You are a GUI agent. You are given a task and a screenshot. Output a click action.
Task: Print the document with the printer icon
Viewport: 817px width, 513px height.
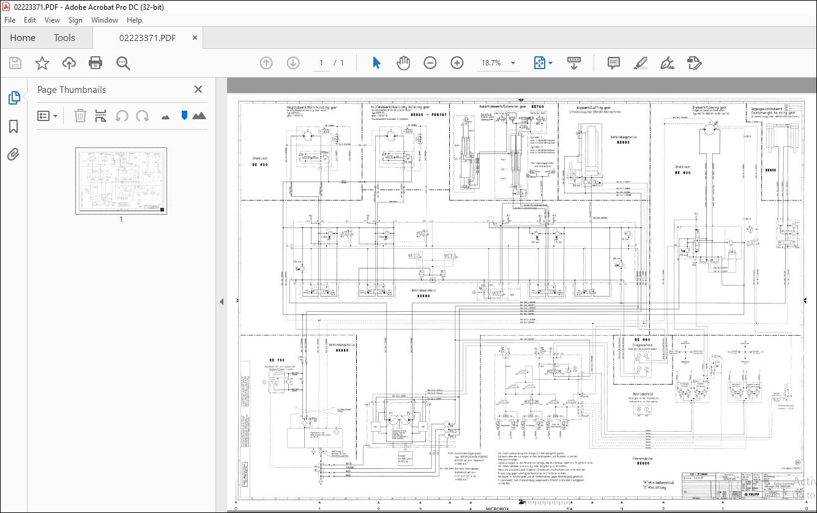point(95,63)
